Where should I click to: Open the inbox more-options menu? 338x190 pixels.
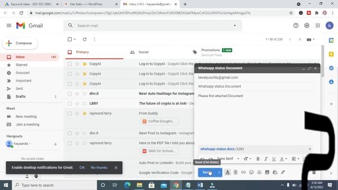pyautogui.click(x=95, y=40)
